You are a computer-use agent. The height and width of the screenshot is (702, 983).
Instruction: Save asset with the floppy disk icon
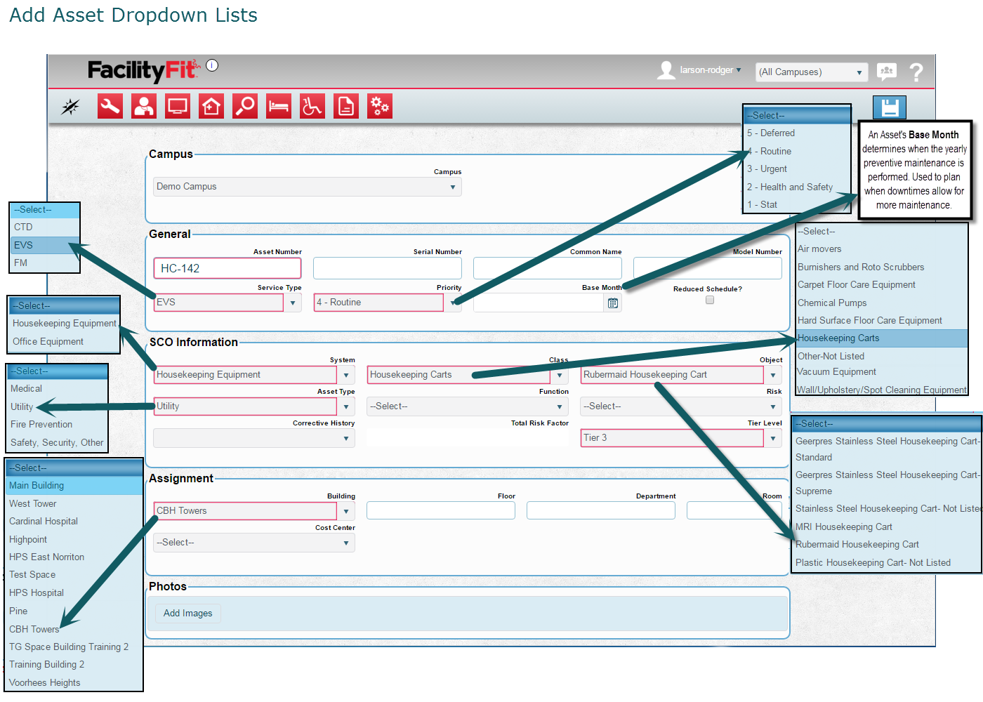[890, 107]
